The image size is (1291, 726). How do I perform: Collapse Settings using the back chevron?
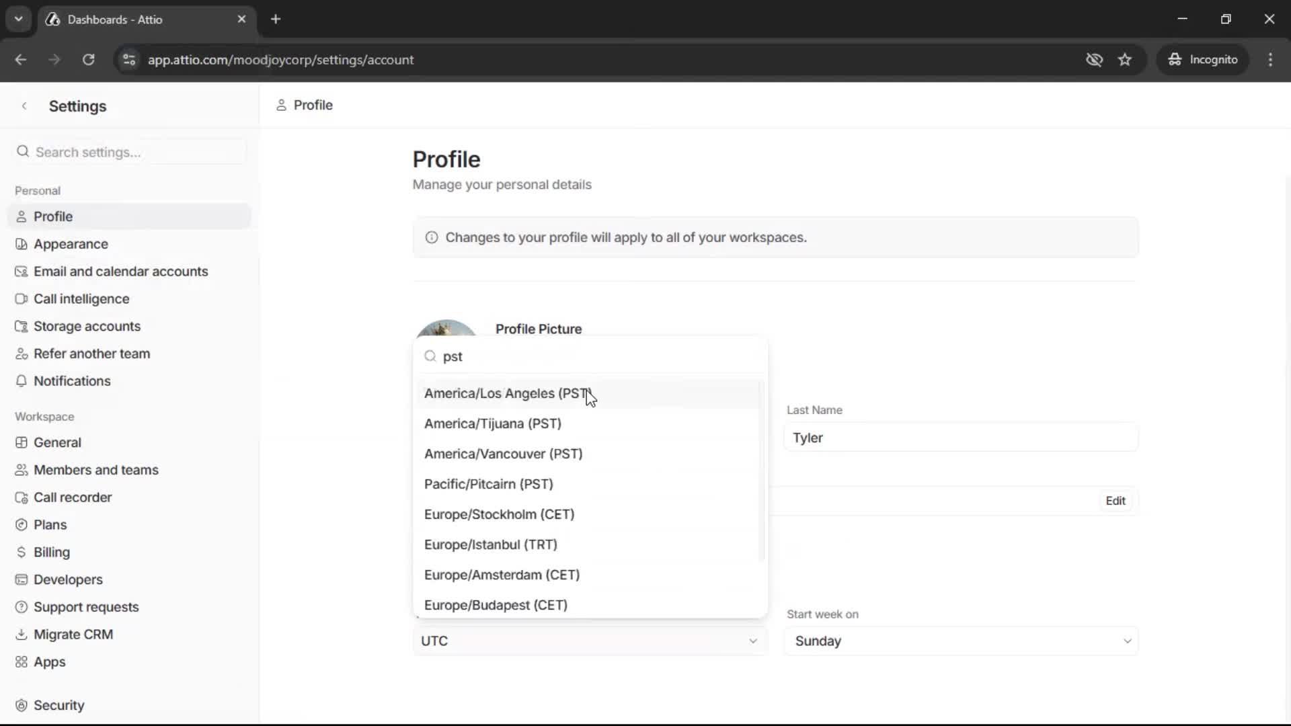click(x=24, y=106)
